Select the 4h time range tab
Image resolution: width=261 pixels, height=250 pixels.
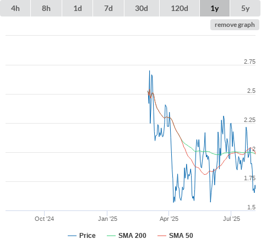[15, 8]
